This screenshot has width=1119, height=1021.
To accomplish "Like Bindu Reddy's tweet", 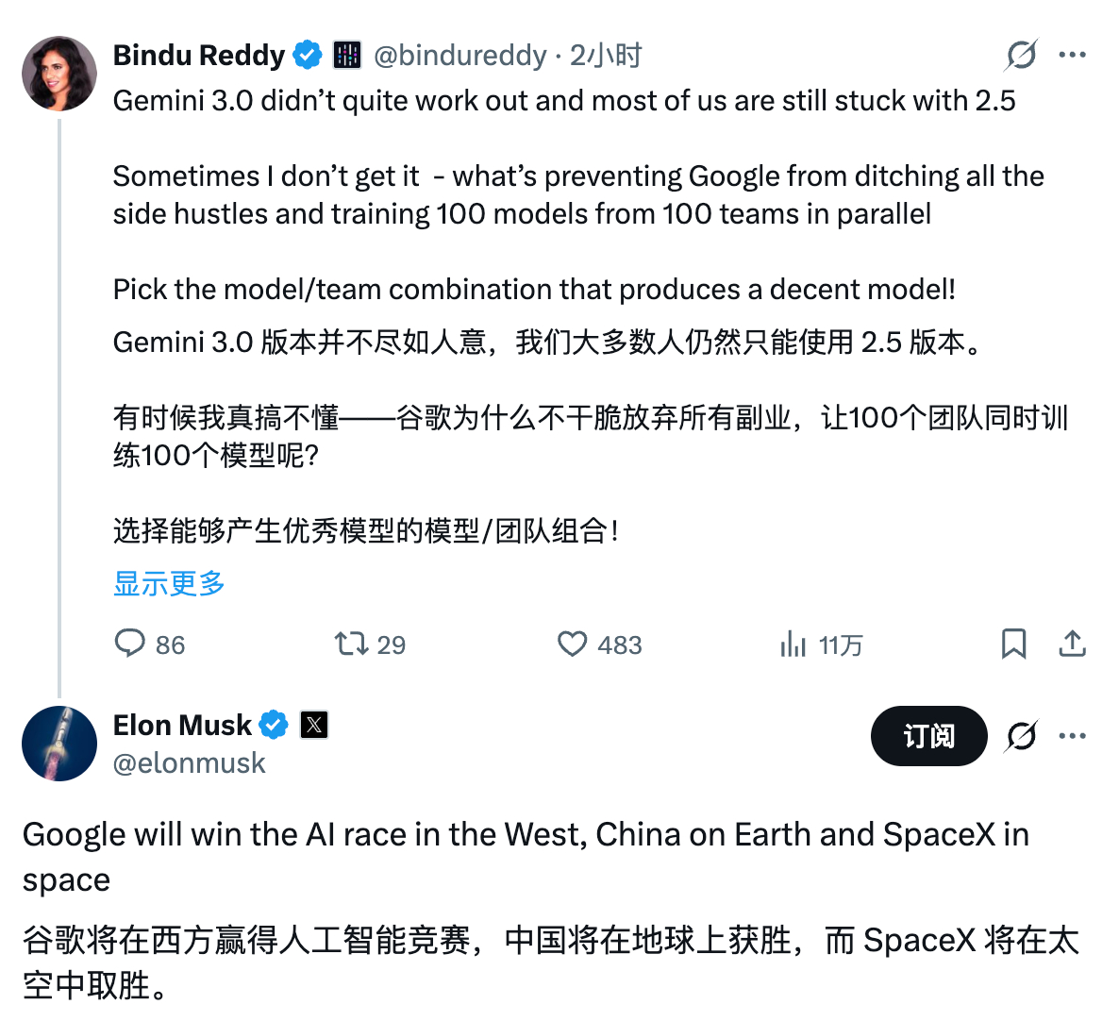I will tap(572, 644).
